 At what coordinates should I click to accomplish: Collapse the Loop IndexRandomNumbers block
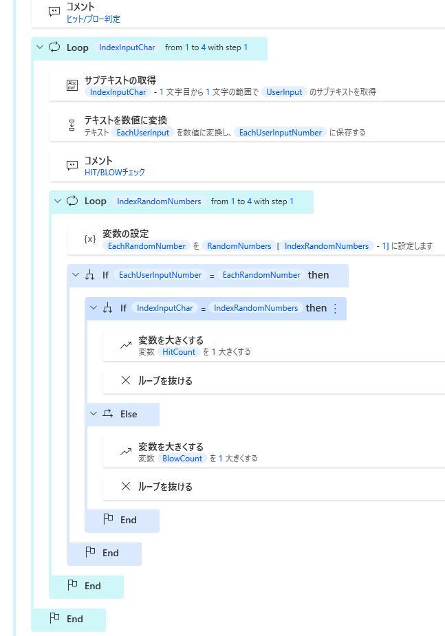point(58,201)
